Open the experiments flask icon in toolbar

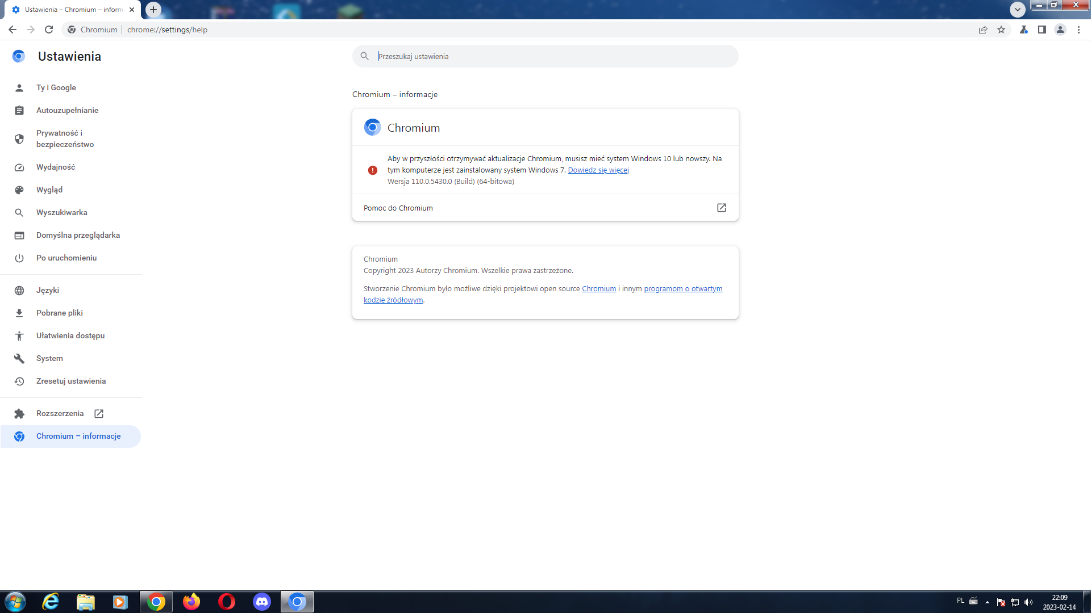click(x=1024, y=30)
